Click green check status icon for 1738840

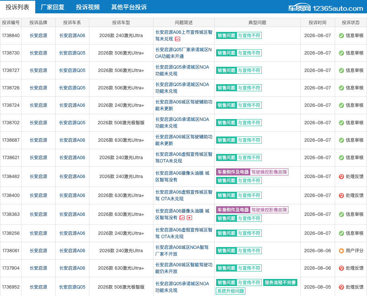(341, 36)
